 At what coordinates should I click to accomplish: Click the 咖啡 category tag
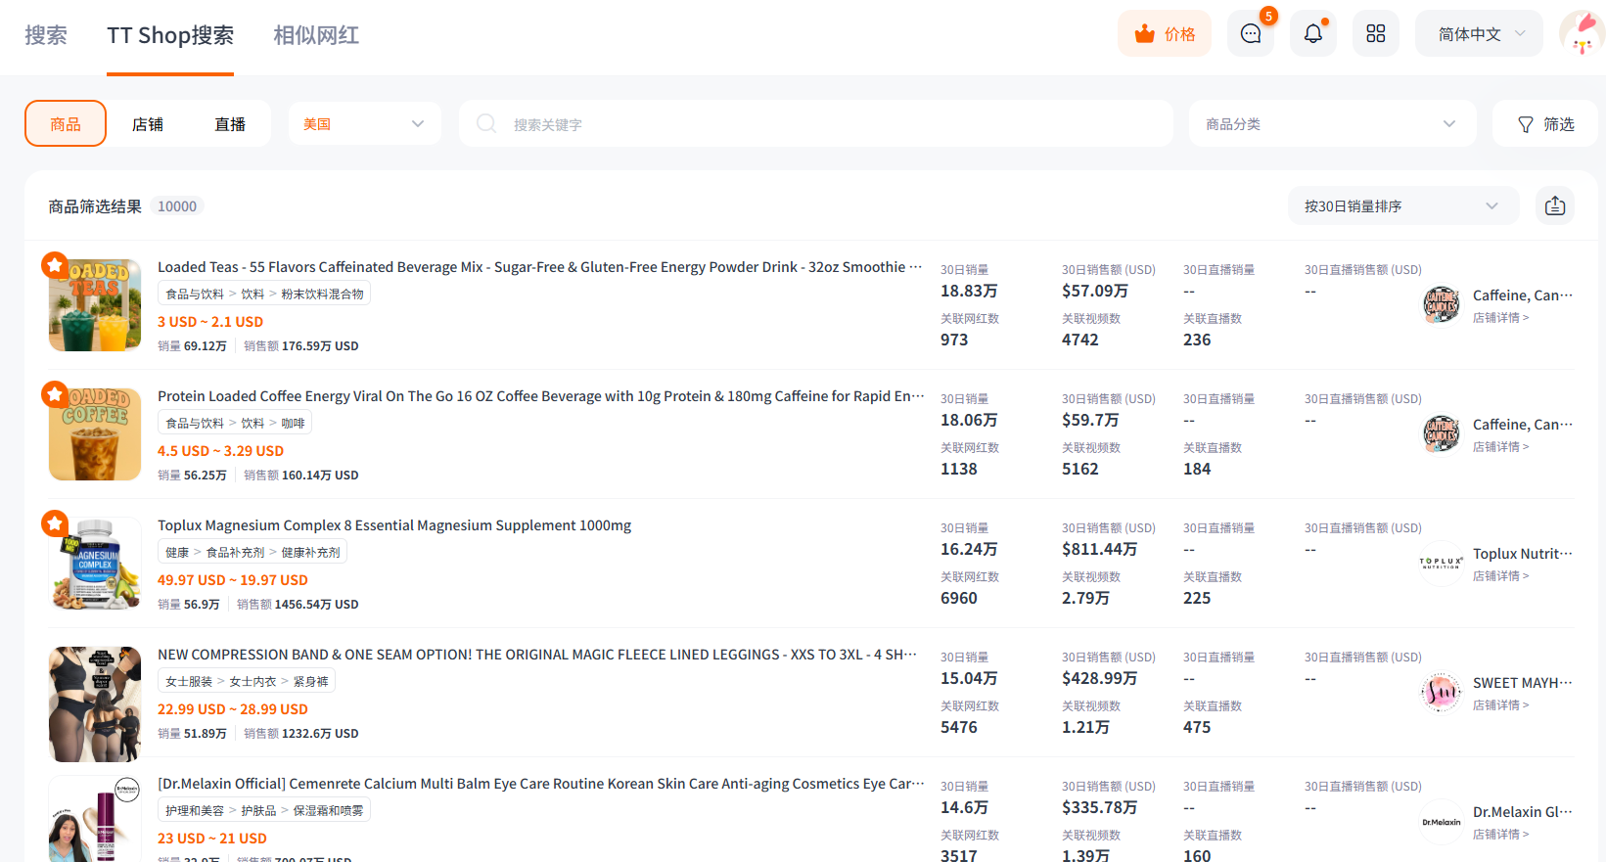pos(293,423)
